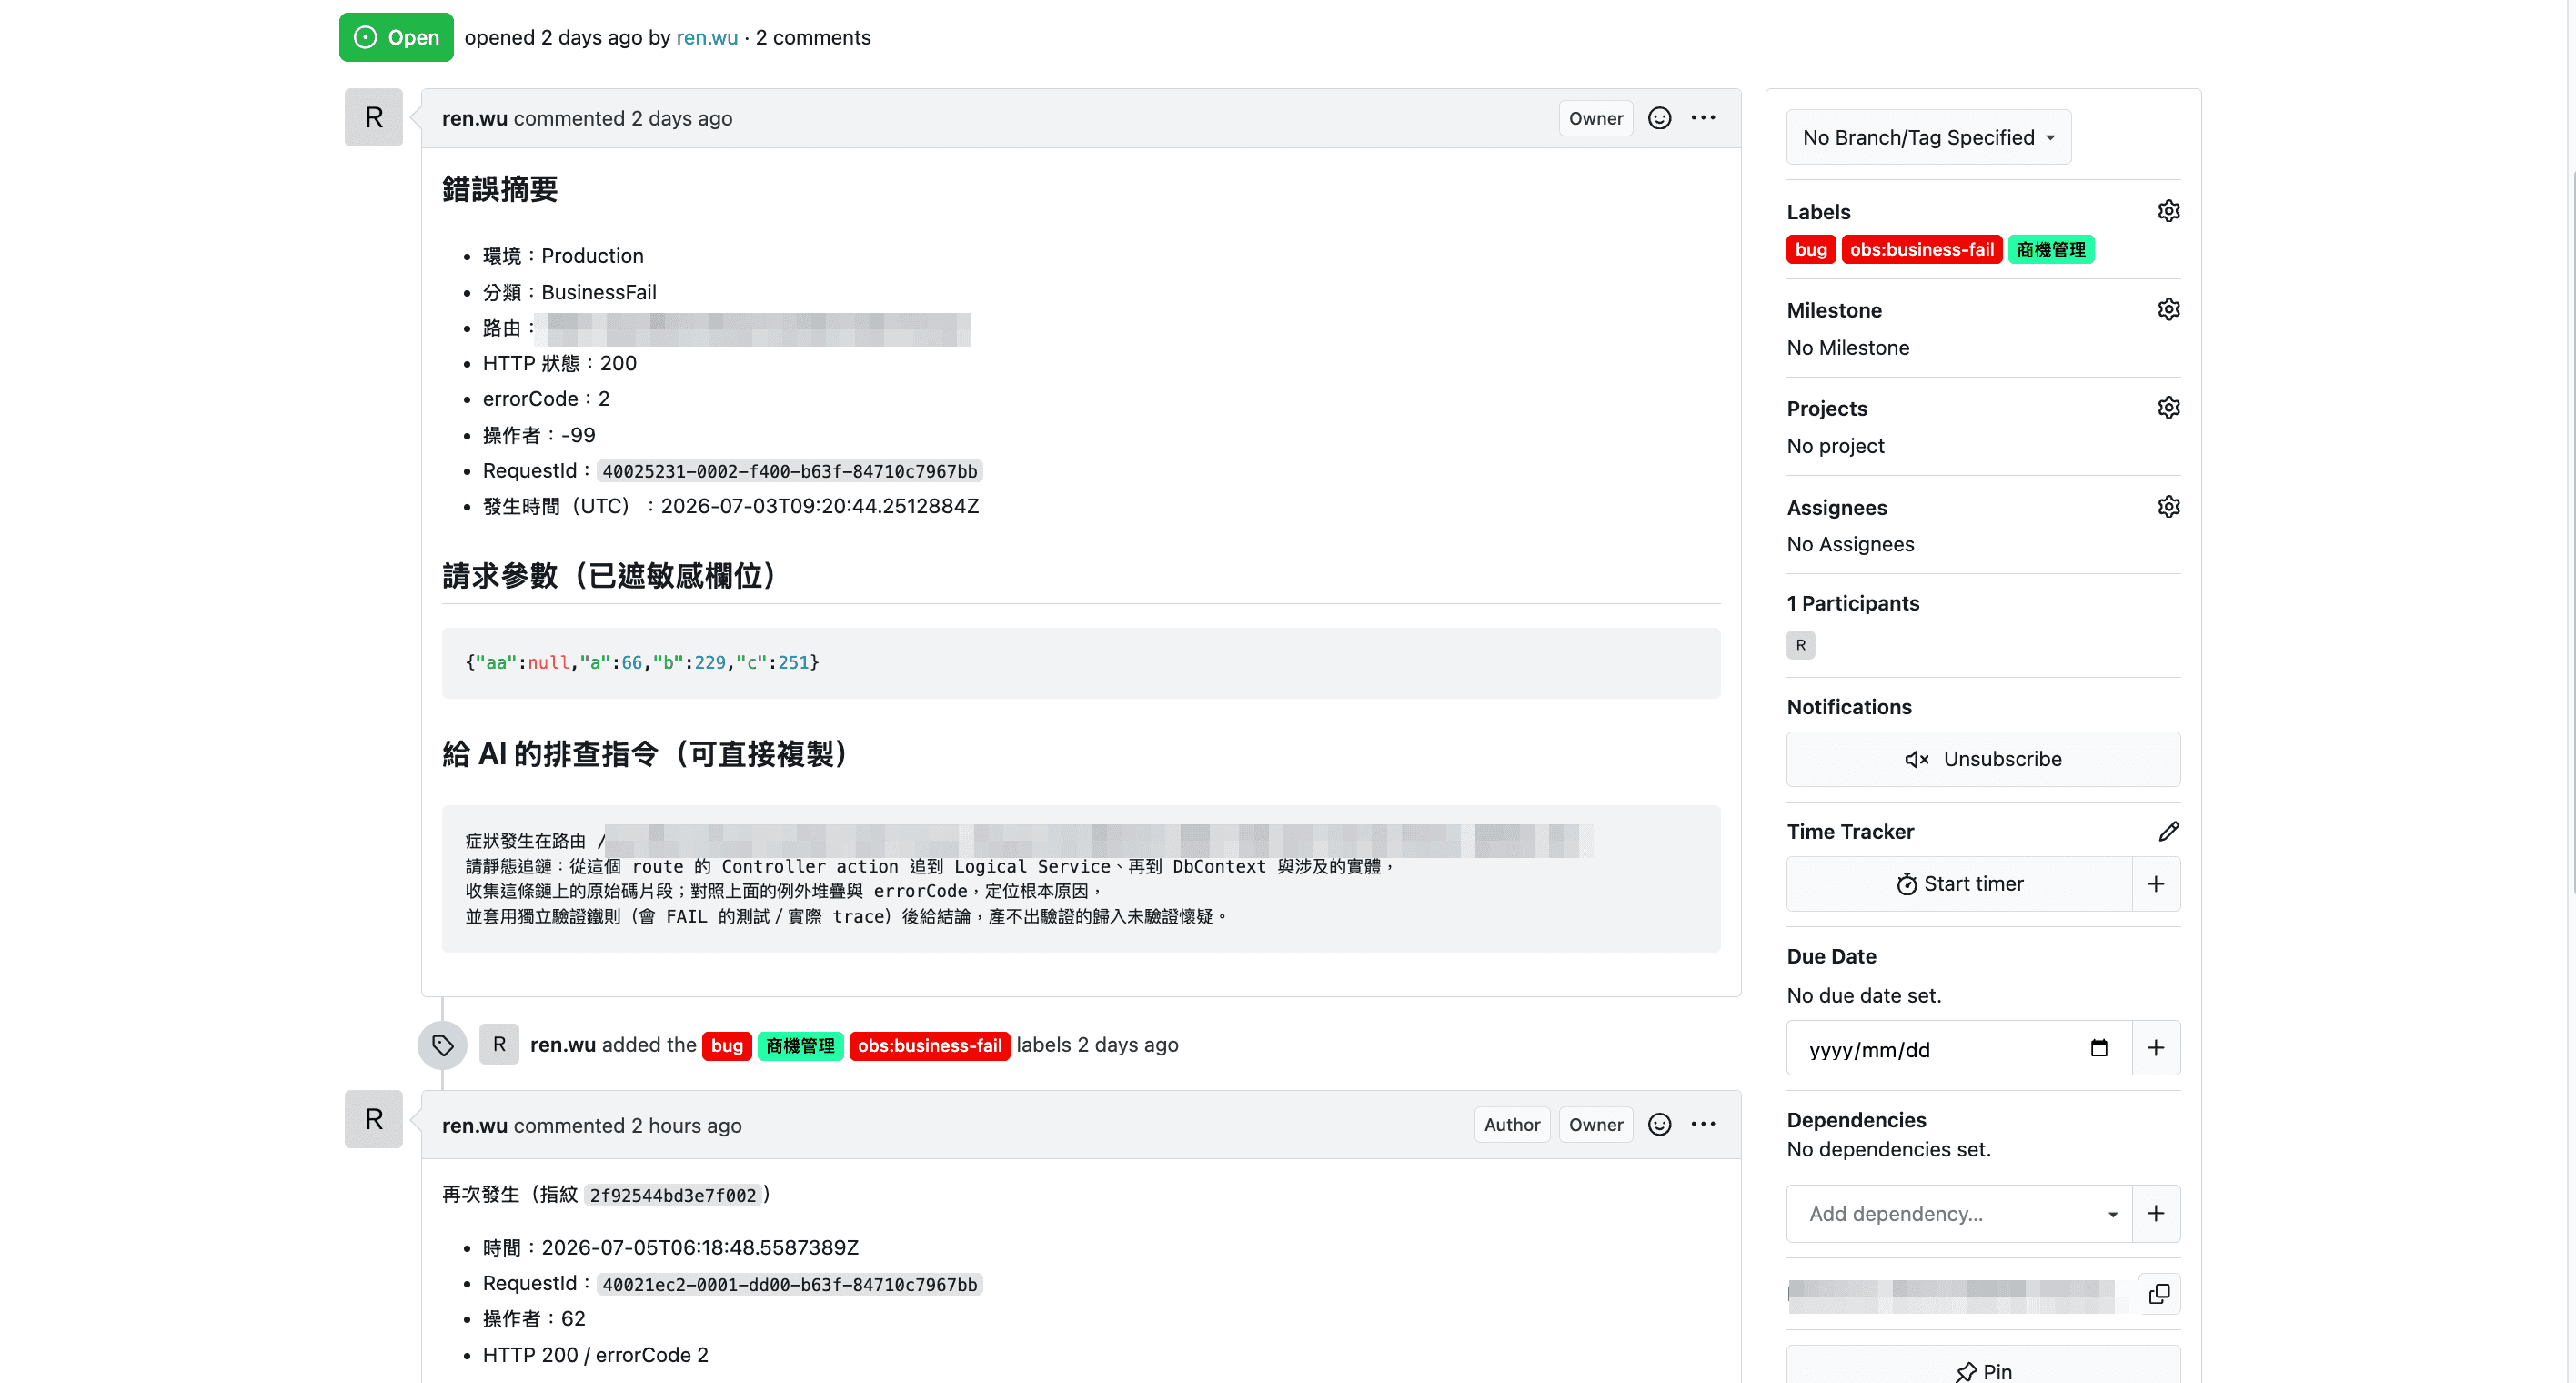Open reaction emoji picker on first comment
The image size is (2576, 1383).
[x=1659, y=118]
